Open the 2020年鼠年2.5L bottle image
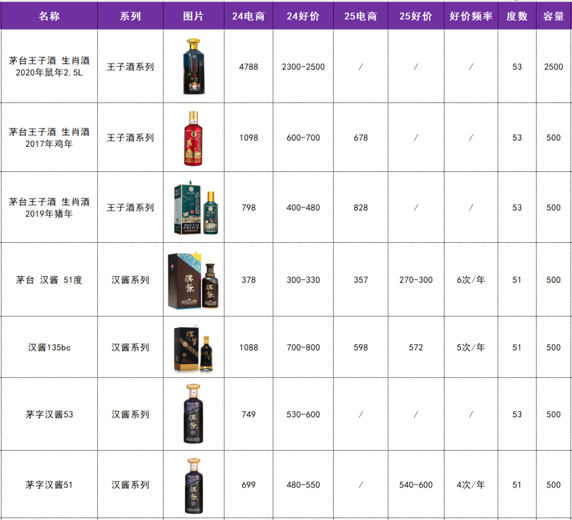The width and height of the screenshot is (572, 520). 194,66
